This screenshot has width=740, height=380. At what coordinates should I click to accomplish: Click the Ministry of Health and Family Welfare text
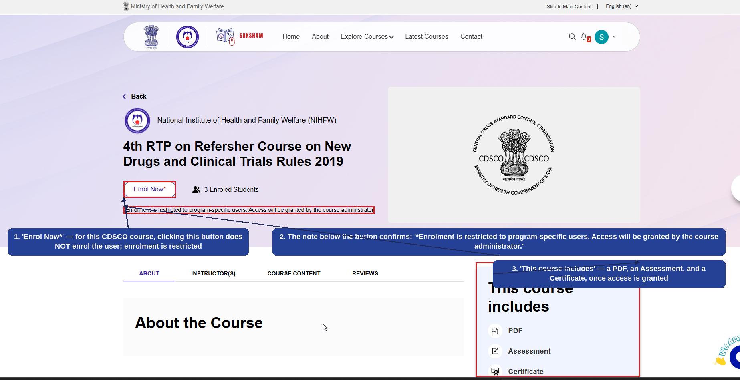(x=177, y=6)
